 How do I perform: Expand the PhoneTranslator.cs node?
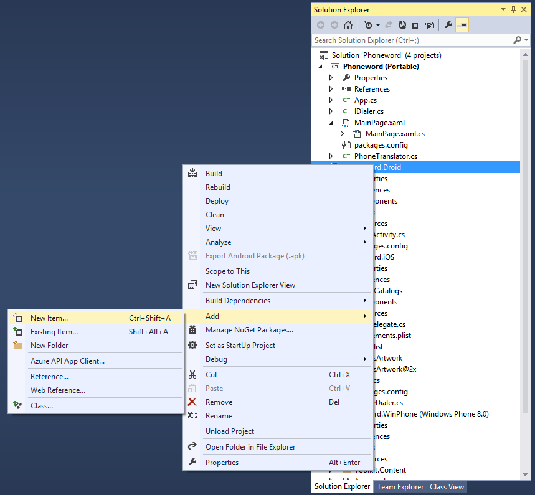click(331, 156)
